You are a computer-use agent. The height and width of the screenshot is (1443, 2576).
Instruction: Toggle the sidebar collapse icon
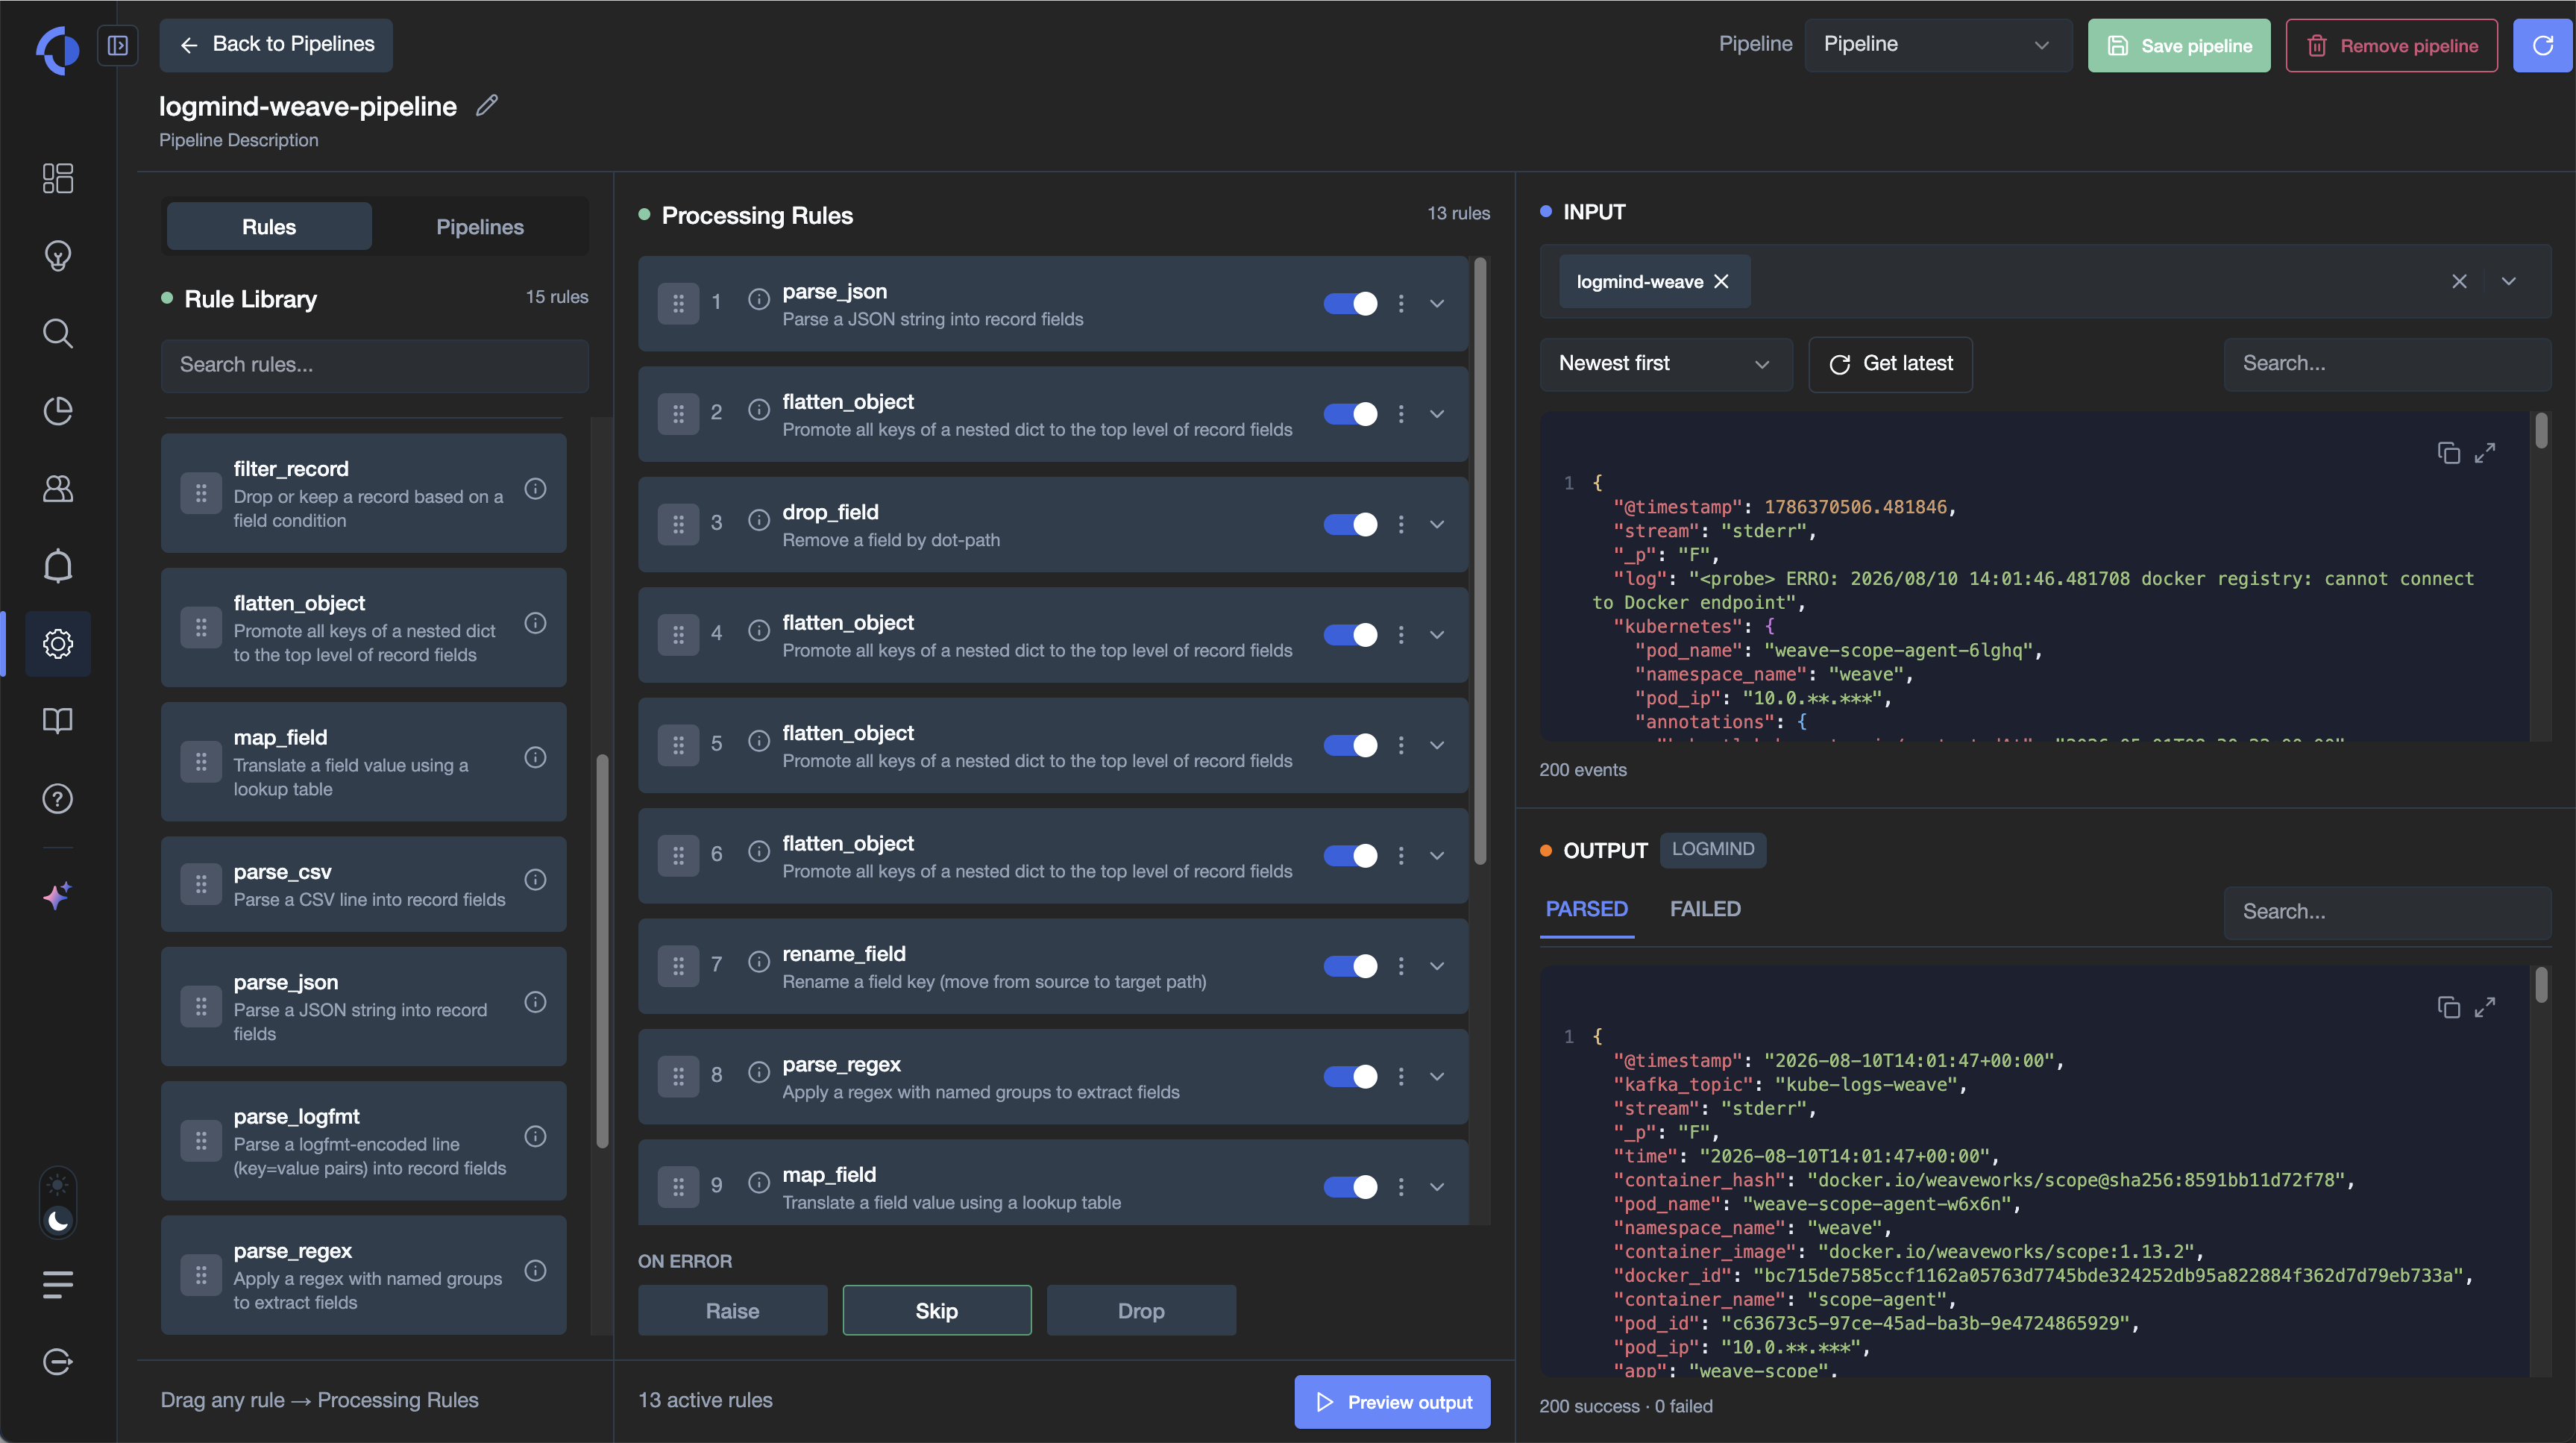pos(118,45)
